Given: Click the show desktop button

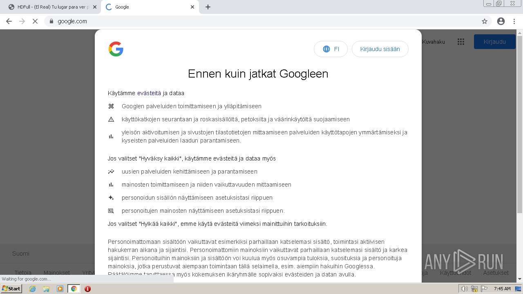Looking at the screenshot, I should pos(519,289).
